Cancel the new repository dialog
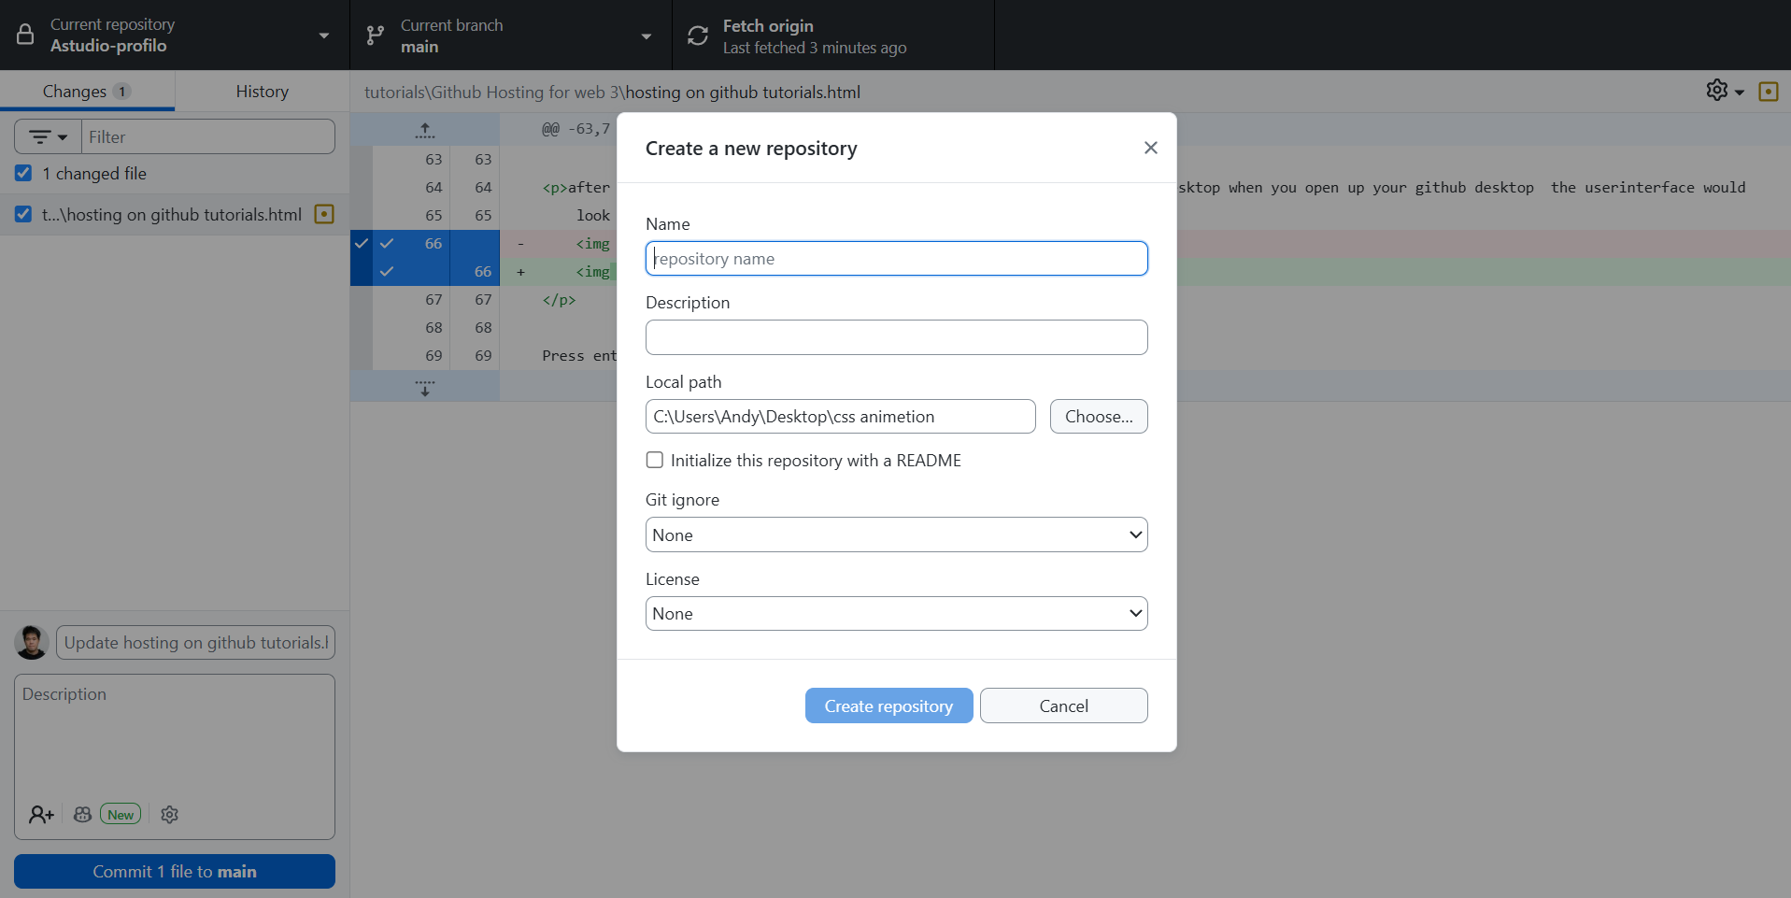 click(x=1063, y=706)
